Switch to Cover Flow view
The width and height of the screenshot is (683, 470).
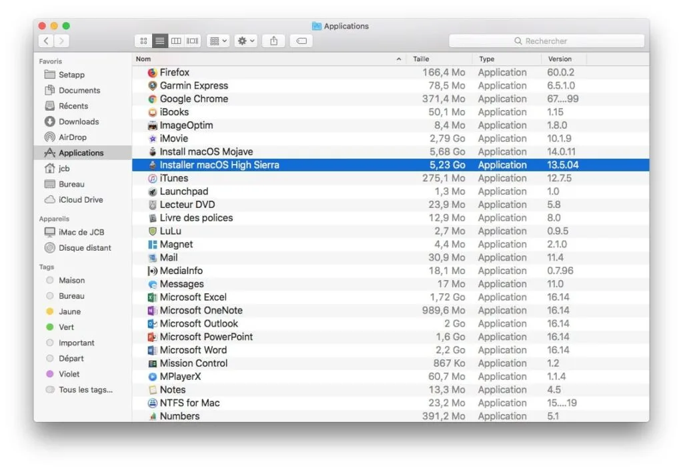193,41
